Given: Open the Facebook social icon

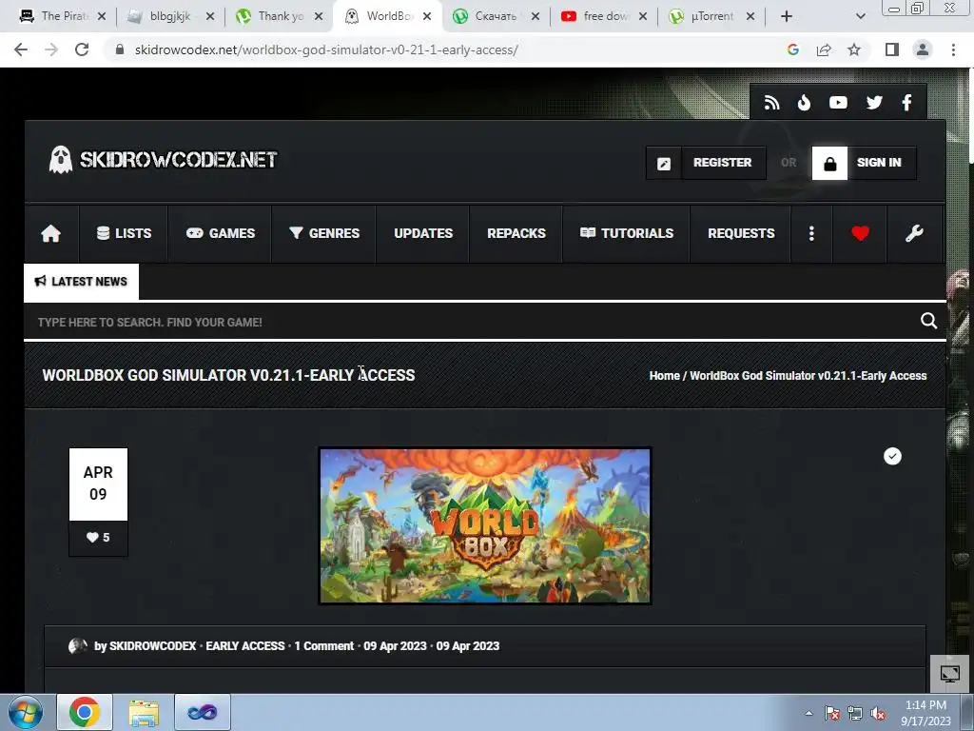Looking at the screenshot, I should point(906,103).
